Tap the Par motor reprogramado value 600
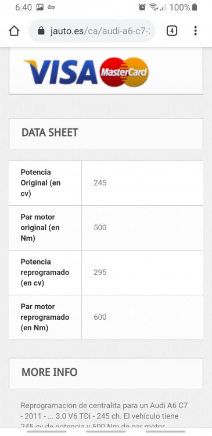 100,317
